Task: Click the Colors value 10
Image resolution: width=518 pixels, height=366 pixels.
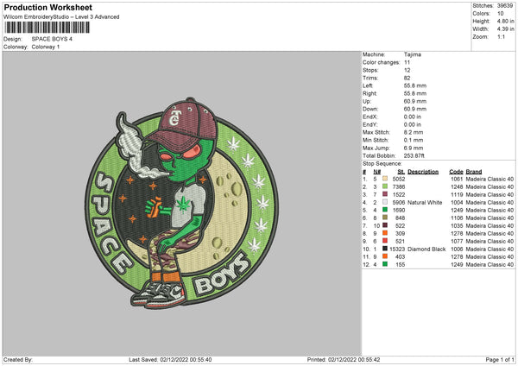Action: tap(501, 14)
